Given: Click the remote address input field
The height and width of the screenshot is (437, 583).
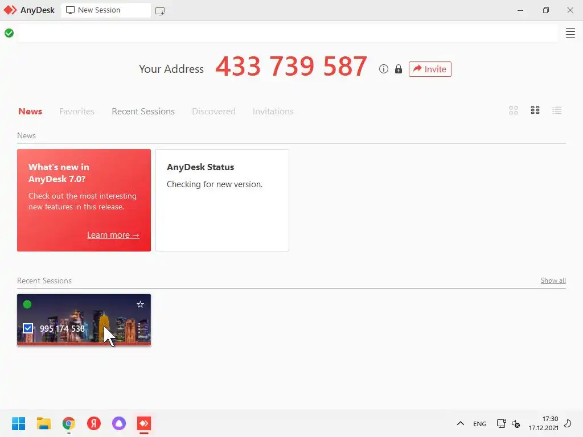Looking at the screenshot, I should pos(287,34).
